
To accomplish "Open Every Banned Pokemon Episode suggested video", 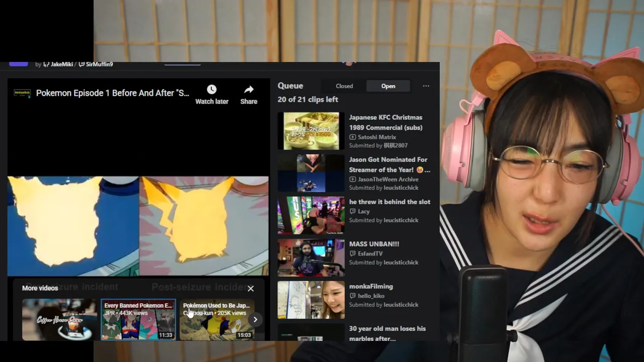I will click(138, 320).
